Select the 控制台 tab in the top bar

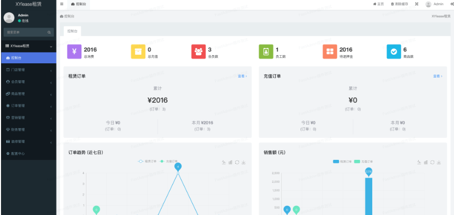pyautogui.click(x=79, y=4)
